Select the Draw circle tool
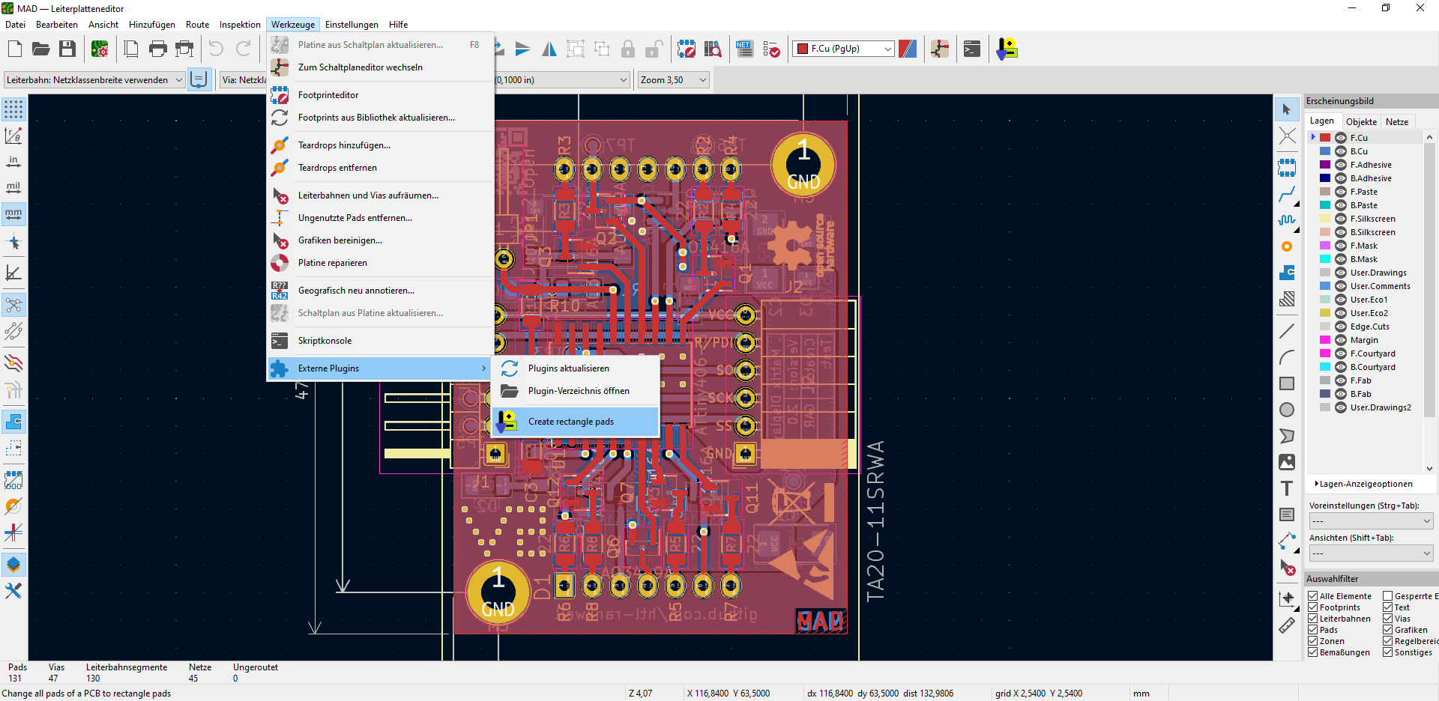 1287,410
